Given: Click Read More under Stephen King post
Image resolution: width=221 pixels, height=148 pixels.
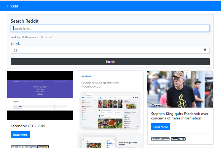Looking at the screenshot, I should click(x=161, y=127).
